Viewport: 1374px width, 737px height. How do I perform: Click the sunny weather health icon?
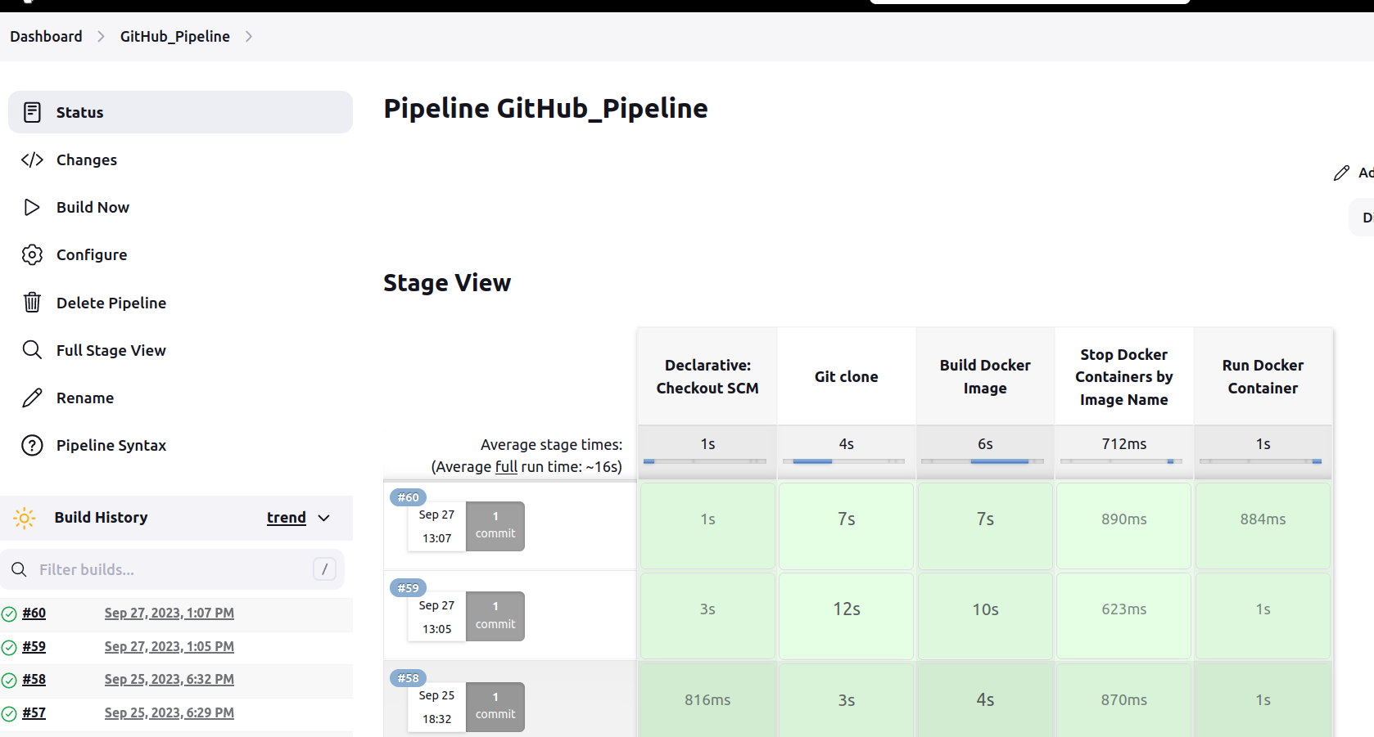pos(24,517)
